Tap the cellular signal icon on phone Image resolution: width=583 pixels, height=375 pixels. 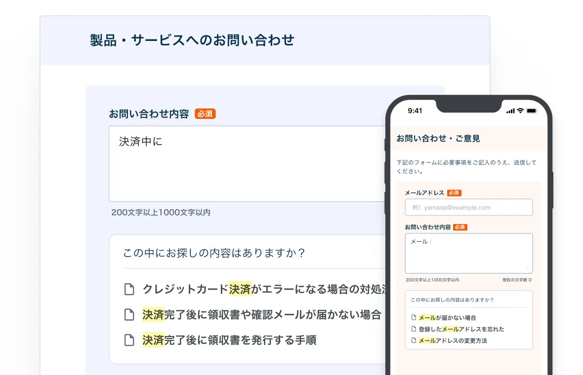[510, 111]
